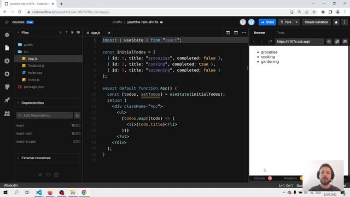Open Chrome from the taskbar

84,192
